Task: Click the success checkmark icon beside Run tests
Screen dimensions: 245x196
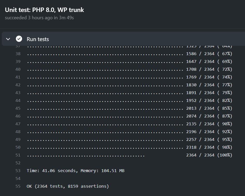Action: click(19, 38)
